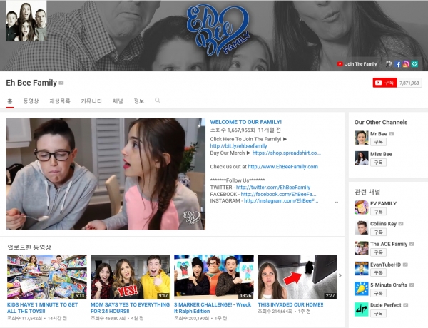
Task: Open the Mr Bee channel name
Action: click(379, 134)
